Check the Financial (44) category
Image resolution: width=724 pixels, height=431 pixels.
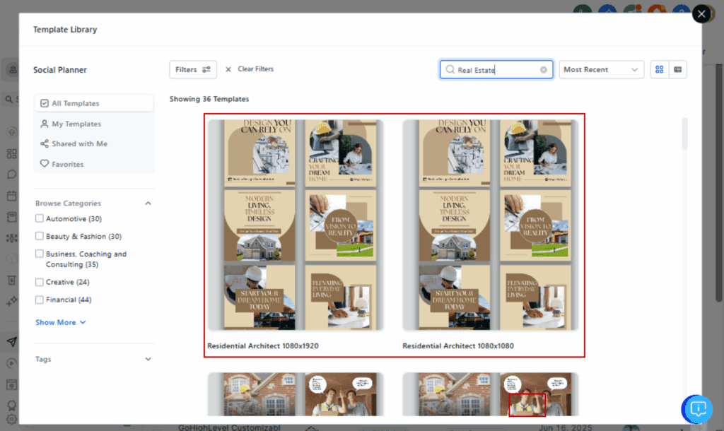coord(40,300)
